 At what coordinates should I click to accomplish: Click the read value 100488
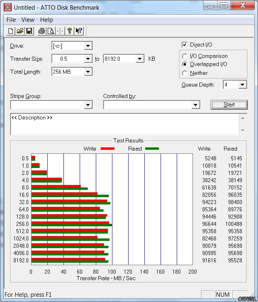click(x=234, y=224)
